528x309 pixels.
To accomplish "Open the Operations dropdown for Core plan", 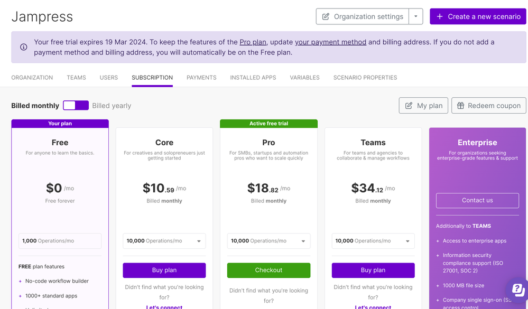I will click(199, 241).
